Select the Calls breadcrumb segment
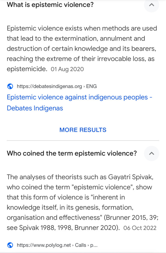This screenshot has height=253, width=166. click(81, 245)
